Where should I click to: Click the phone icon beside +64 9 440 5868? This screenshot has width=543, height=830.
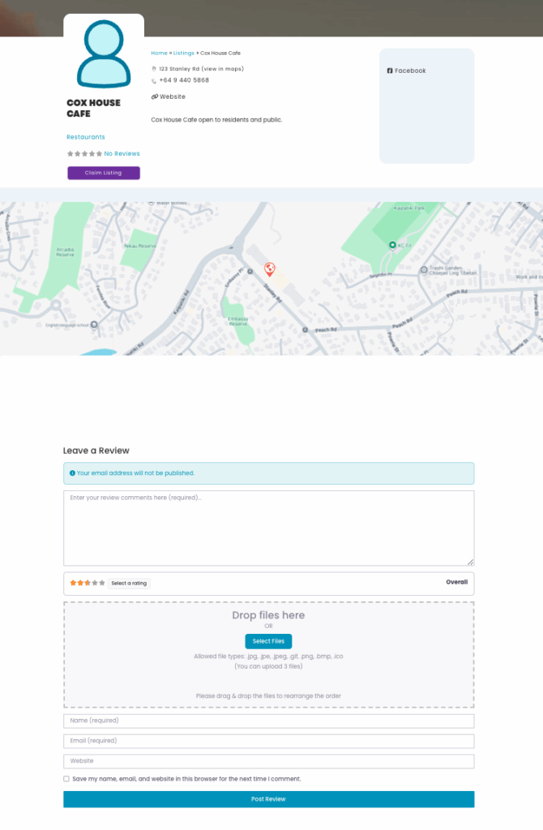pyautogui.click(x=154, y=81)
